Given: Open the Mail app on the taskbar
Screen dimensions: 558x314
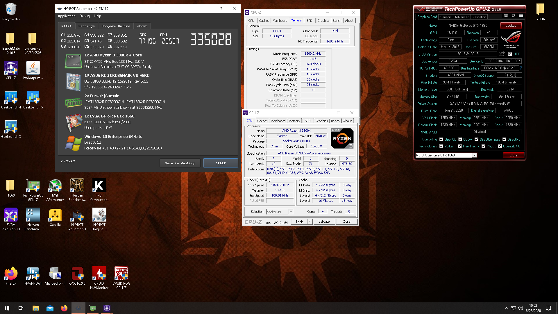Looking at the screenshot, I should (x=50, y=308).
